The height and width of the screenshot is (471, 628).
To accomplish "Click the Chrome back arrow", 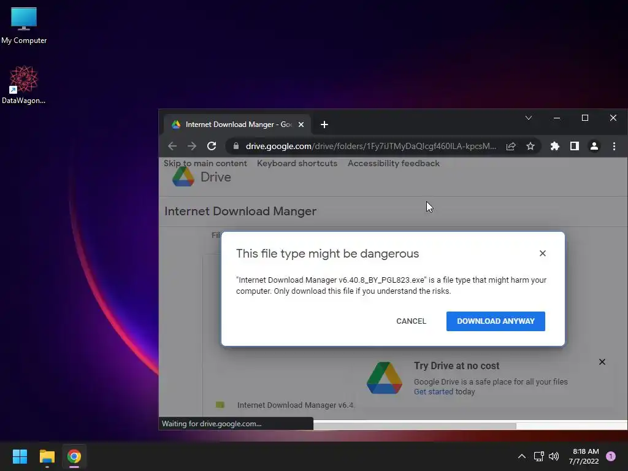I will tap(172, 146).
